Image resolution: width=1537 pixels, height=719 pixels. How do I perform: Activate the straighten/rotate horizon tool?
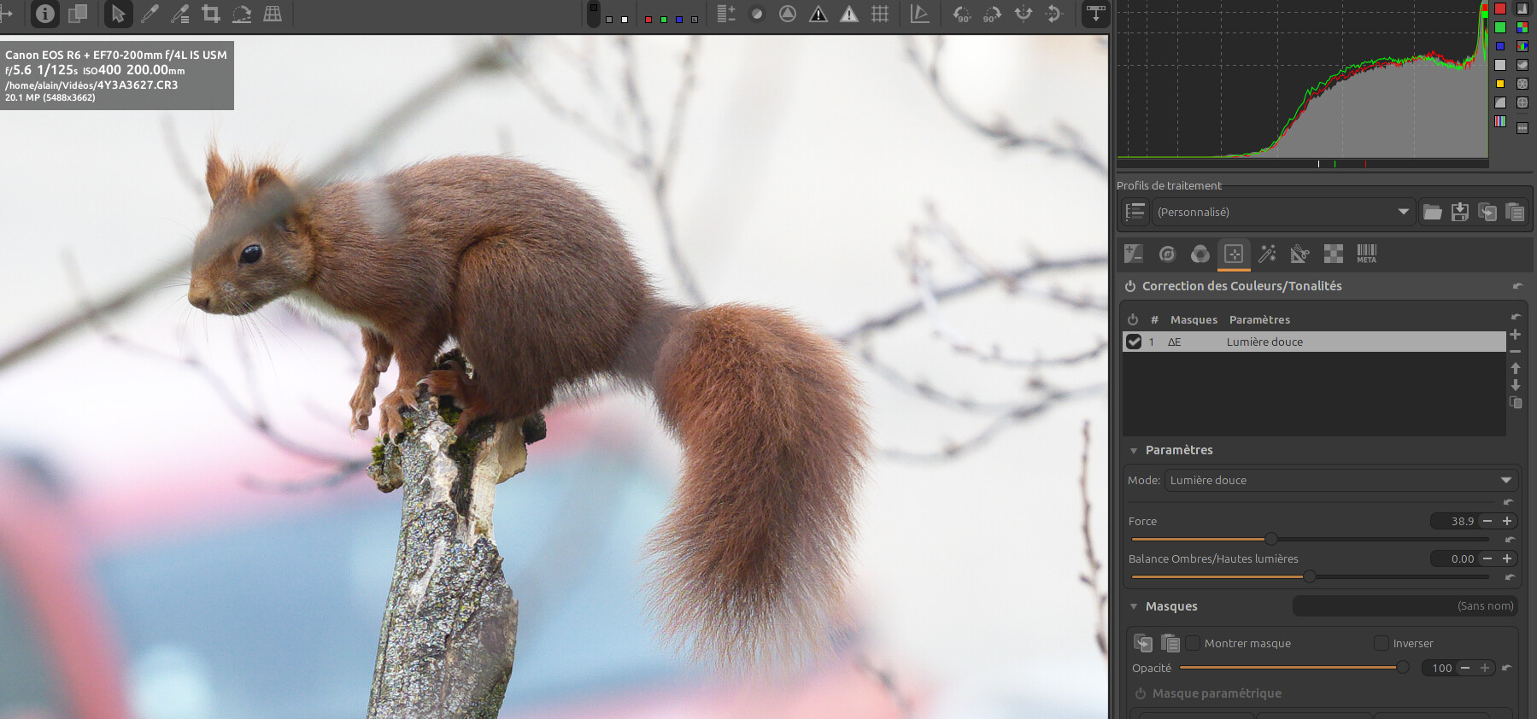[242, 14]
